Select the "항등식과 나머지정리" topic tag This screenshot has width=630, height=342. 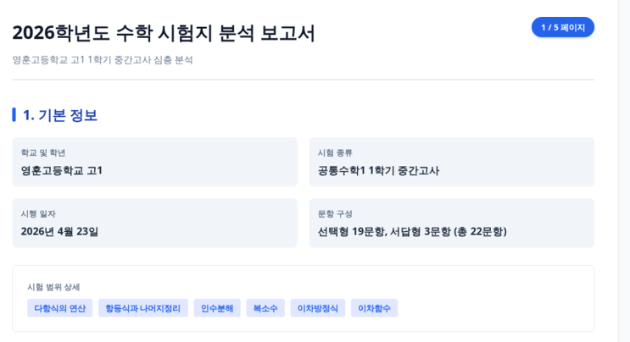coord(142,308)
